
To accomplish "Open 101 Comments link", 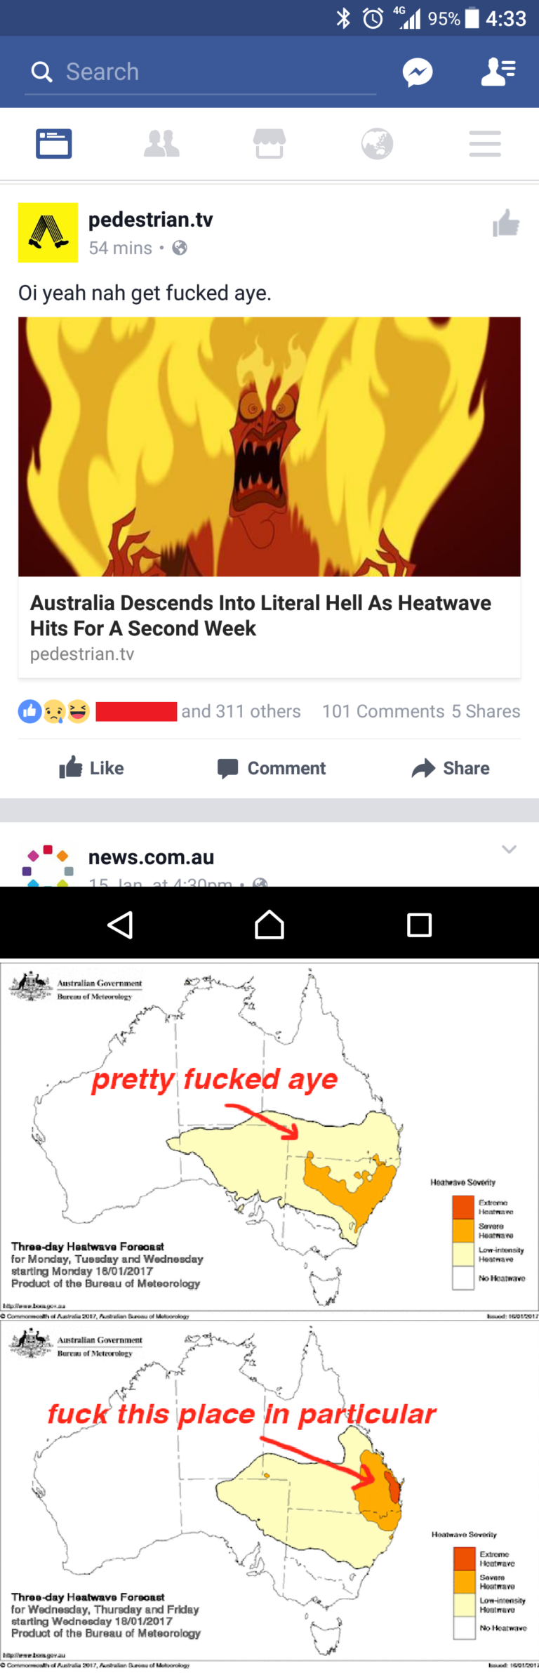I will pyautogui.click(x=383, y=711).
